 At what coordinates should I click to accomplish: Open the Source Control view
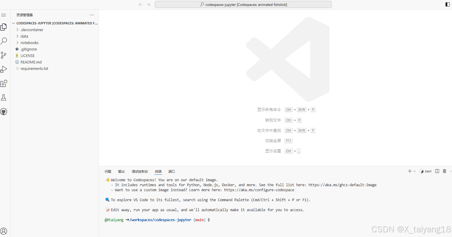[4, 55]
